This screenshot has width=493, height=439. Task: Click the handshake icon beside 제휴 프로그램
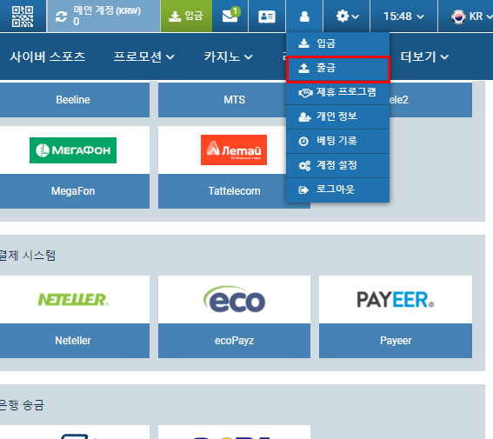305,93
